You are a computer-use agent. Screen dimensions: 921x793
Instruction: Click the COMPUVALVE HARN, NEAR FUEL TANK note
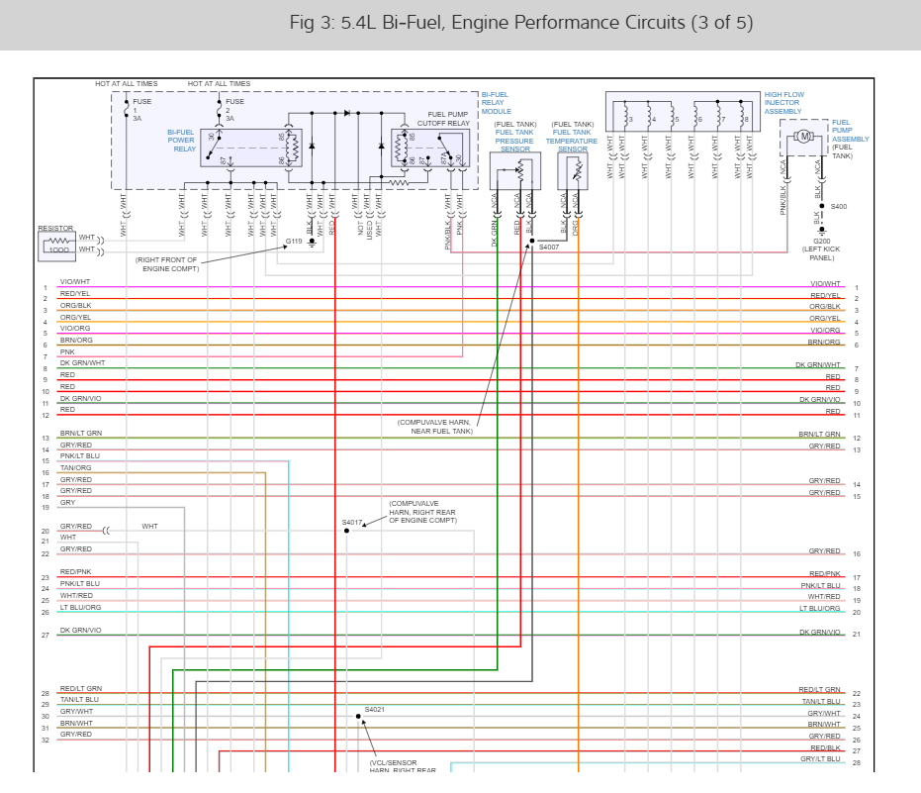pyautogui.click(x=435, y=427)
